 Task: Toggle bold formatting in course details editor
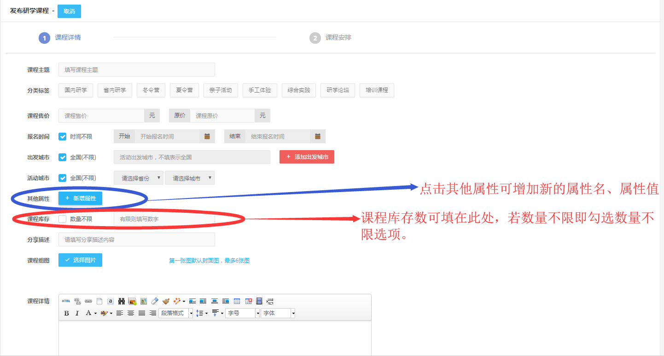(66, 313)
